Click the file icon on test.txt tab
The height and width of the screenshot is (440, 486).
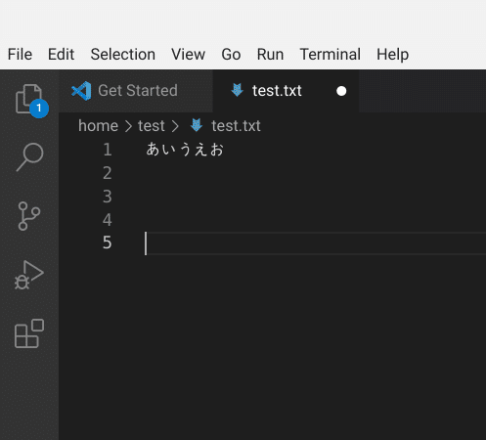(237, 90)
